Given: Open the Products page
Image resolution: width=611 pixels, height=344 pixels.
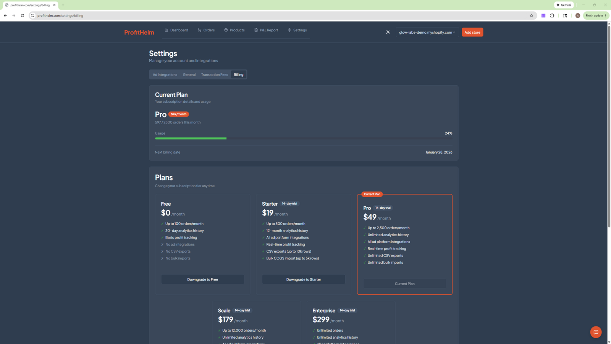Looking at the screenshot, I should click(x=234, y=30).
